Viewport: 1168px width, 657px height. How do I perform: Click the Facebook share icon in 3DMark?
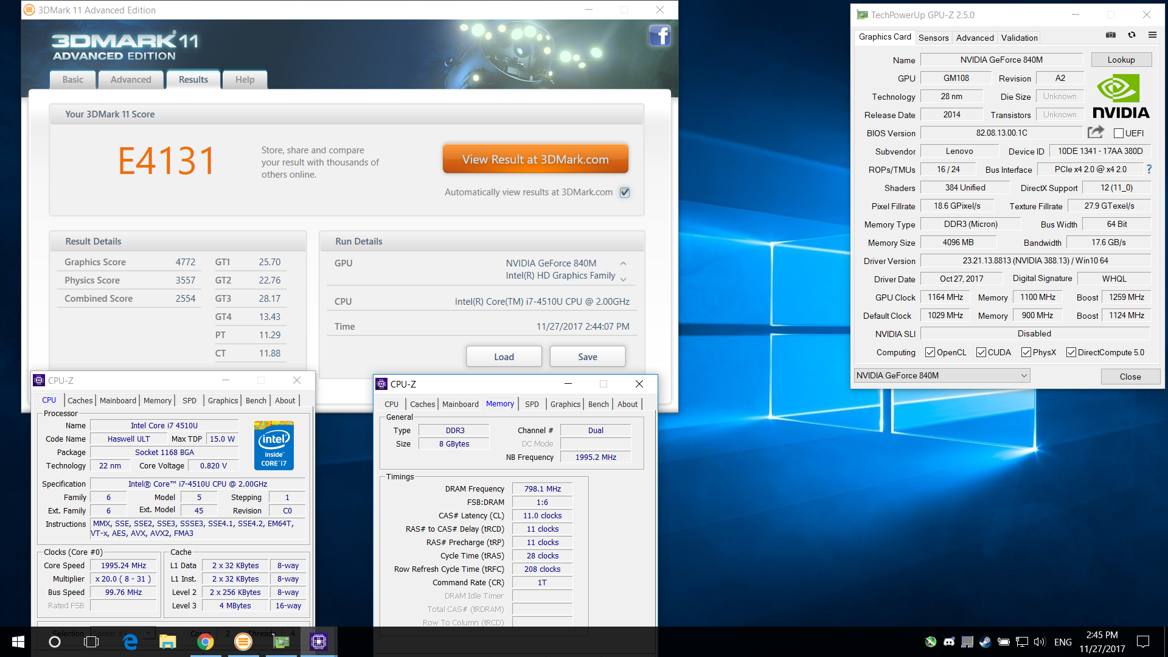point(659,36)
